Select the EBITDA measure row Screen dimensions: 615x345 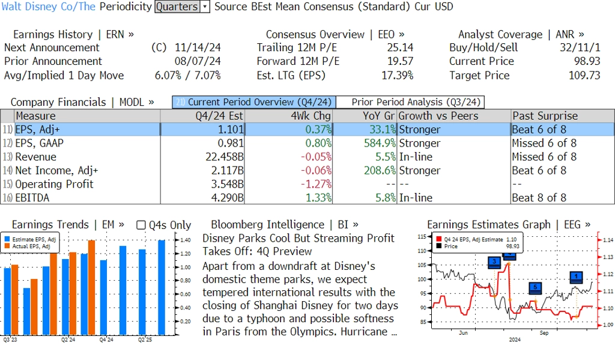307,197
